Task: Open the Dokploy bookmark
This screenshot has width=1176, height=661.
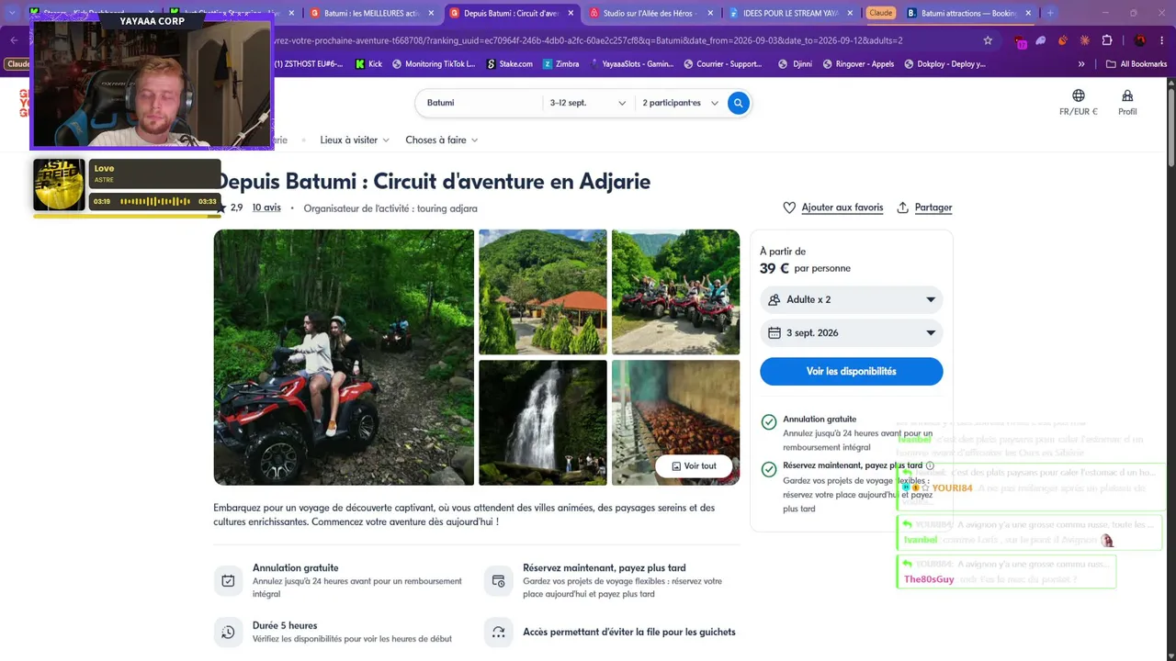Action: pos(944,64)
